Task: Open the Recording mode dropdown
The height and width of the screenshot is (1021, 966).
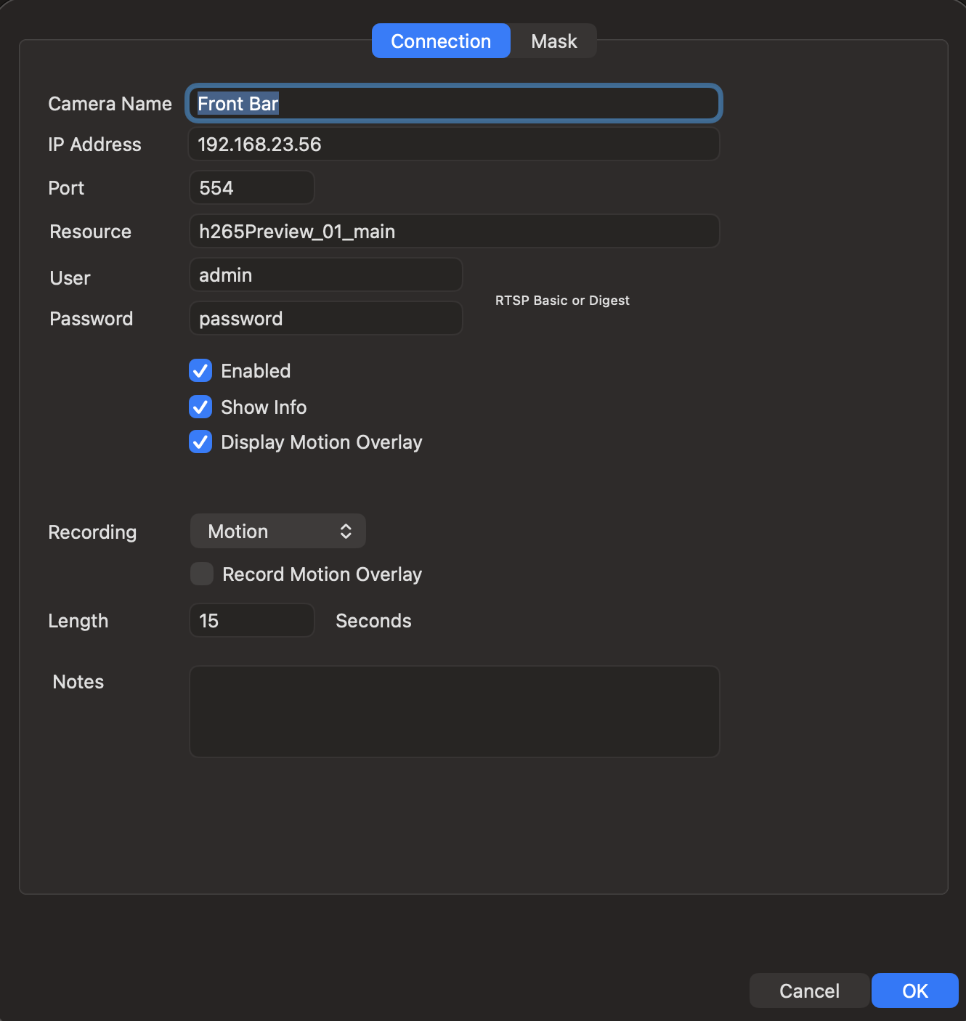Action: 277,532
